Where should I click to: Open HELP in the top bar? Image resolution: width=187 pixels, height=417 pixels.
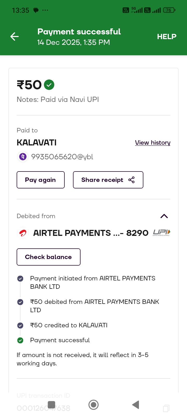coord(166,36)
